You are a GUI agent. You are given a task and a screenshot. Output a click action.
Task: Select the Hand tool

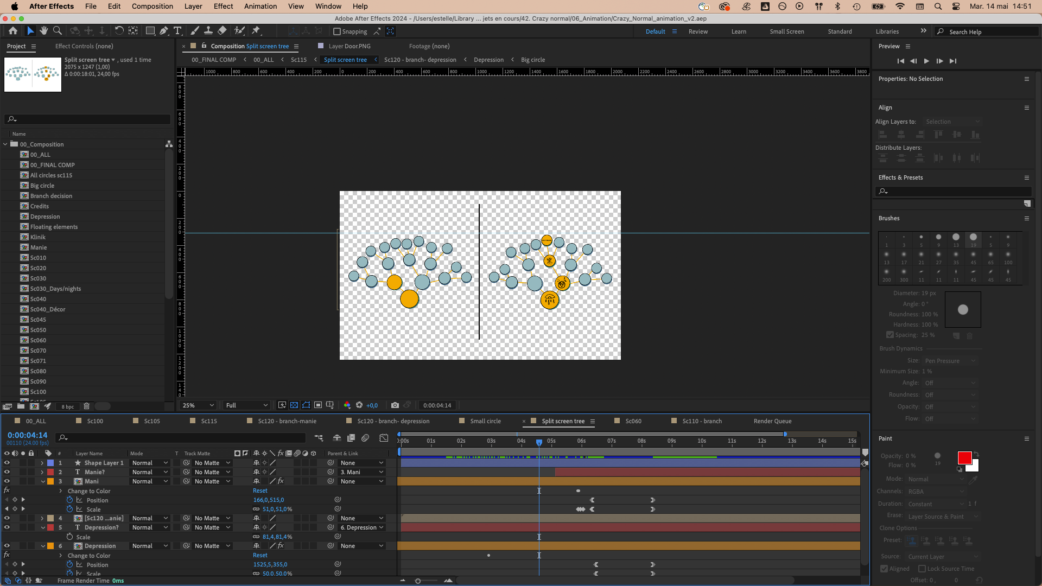44,31
